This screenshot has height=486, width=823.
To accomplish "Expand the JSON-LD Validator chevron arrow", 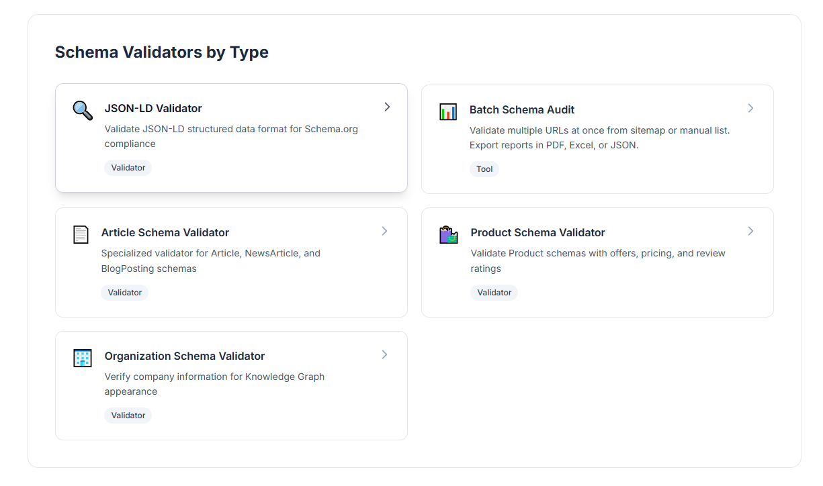I will click(x=388, y=107).
